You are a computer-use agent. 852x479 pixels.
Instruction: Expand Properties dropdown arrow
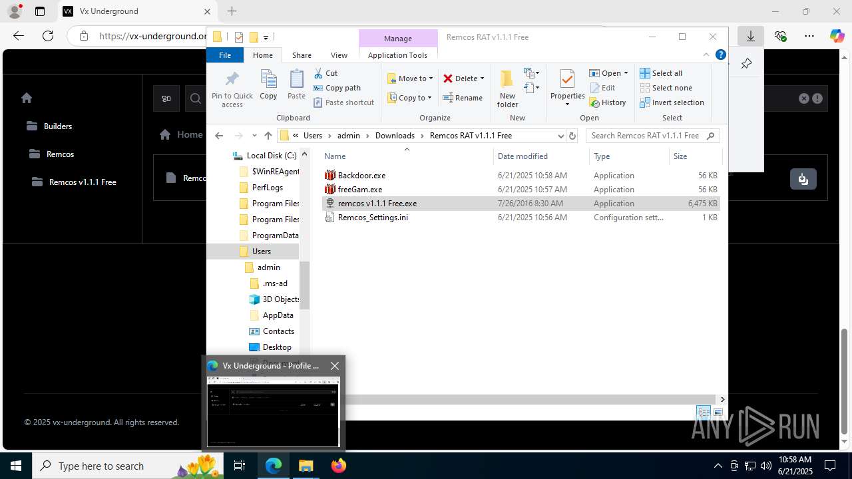tap(567, 104)
